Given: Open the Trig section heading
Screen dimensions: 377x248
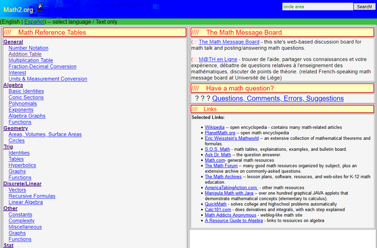Looking at the screenshot, I should [8, 147].
